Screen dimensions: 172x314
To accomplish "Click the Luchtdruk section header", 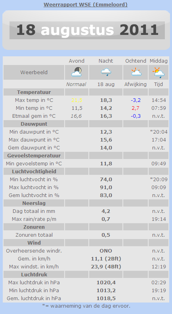I will 34,274.
